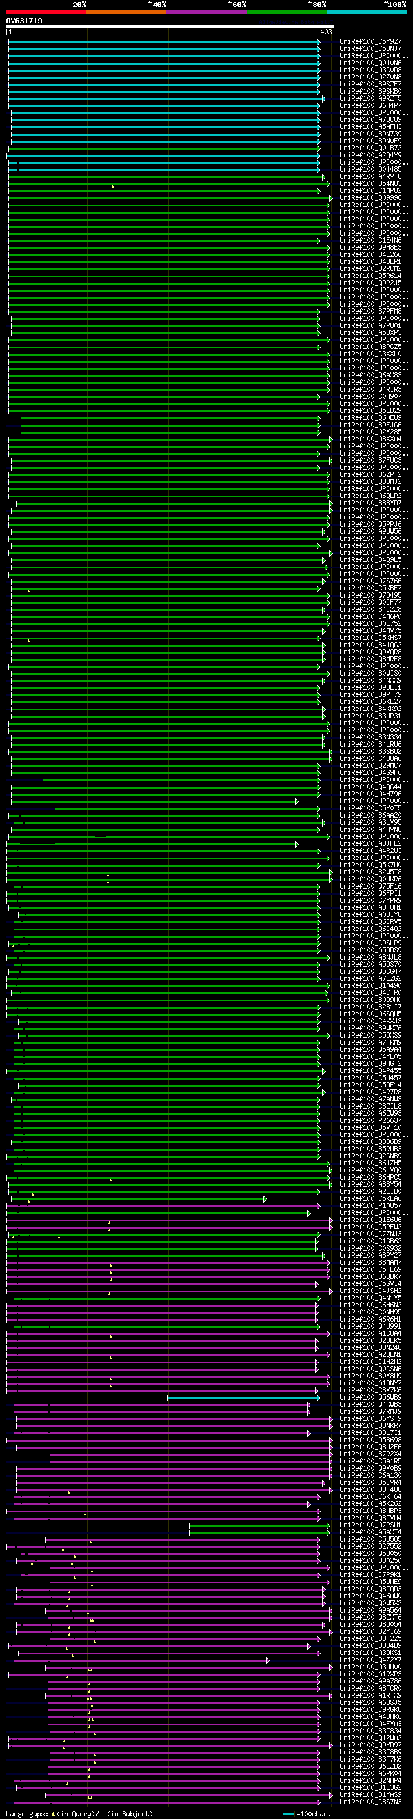Click the UniRef100_Q9P2J5 label

[x=370, y=283]
